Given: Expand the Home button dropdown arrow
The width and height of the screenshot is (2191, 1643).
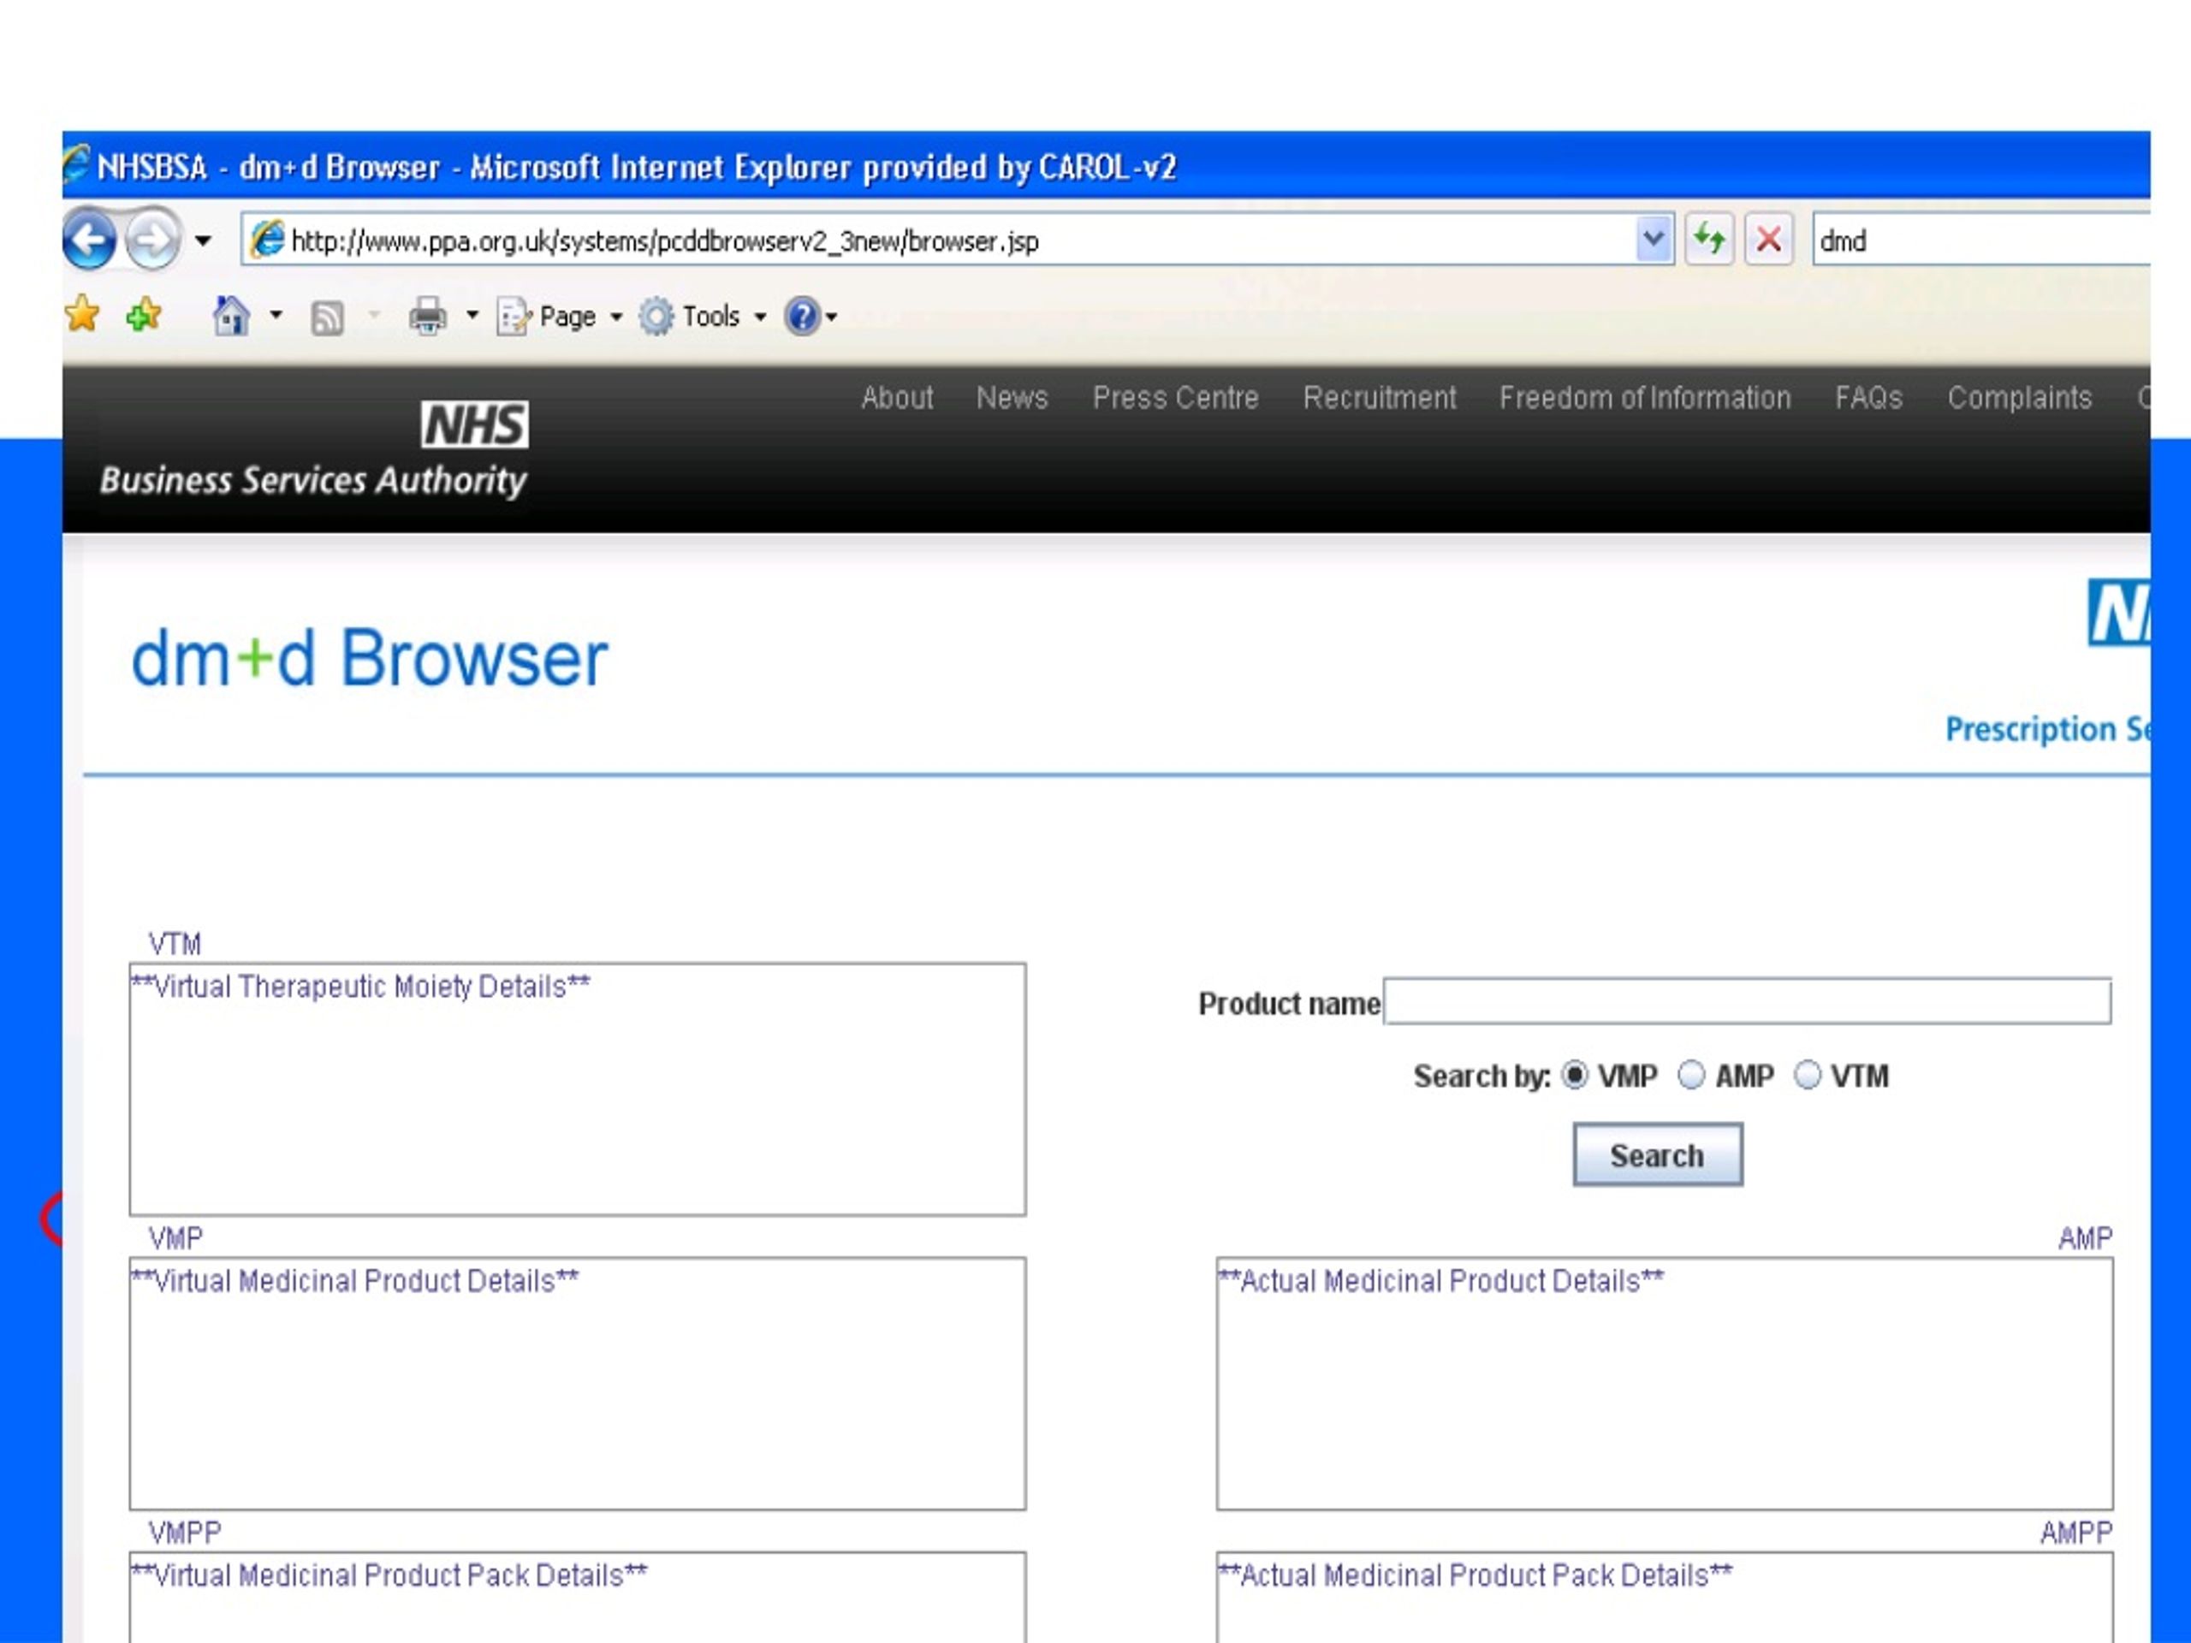Looking at the screenshot, I should pos(276,316).
